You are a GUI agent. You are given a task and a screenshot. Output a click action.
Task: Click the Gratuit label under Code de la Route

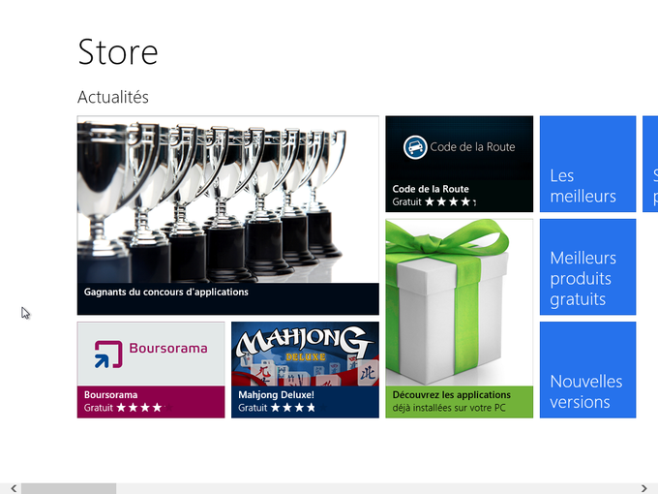click(x=406, y=202)
